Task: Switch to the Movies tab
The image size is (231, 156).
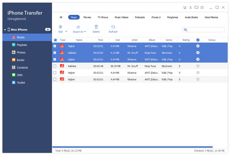Action: (x=87, y=17)
